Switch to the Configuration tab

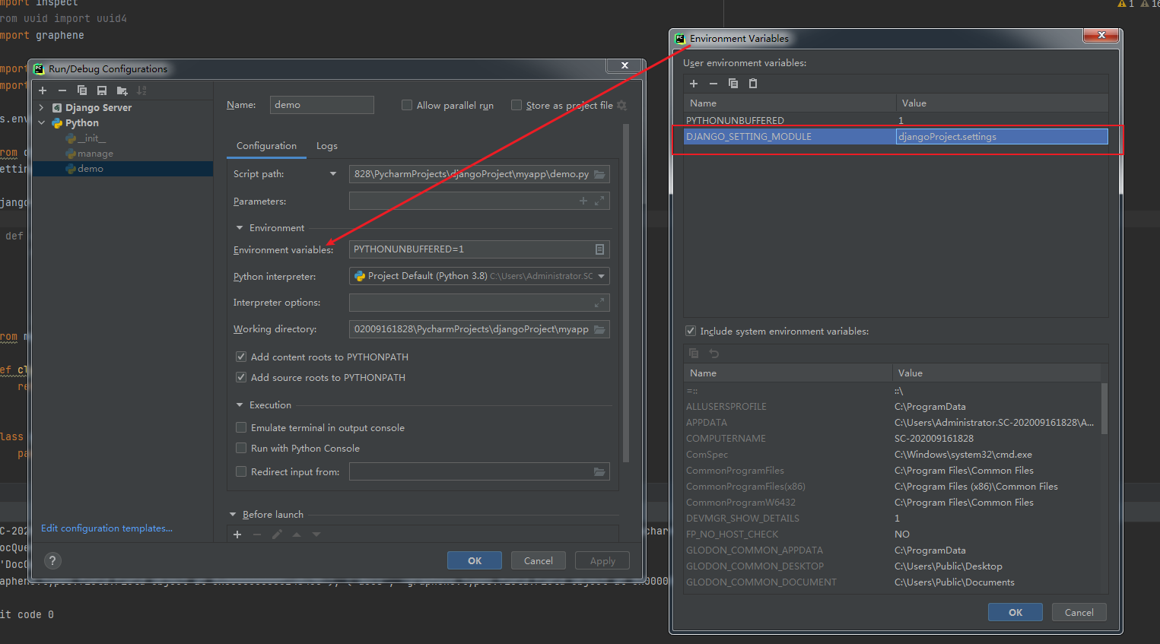pos(266,146)
